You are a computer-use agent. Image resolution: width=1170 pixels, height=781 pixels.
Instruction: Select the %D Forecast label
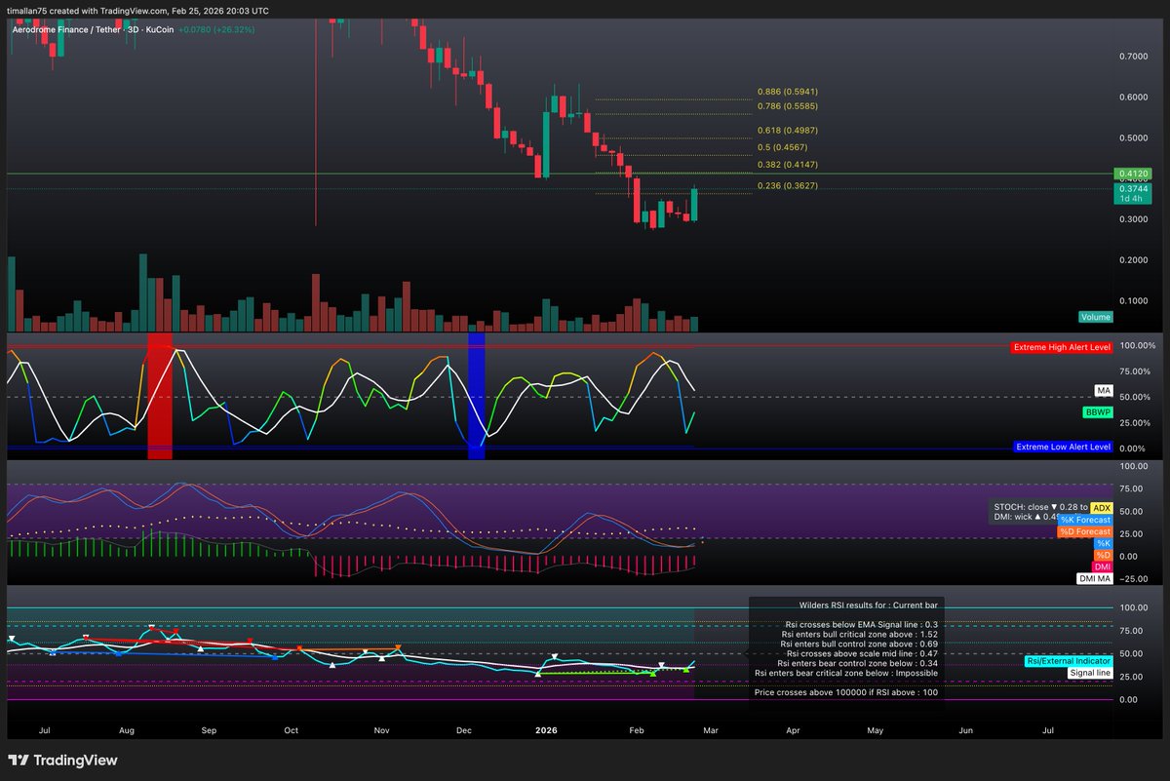click(1084, 531)
